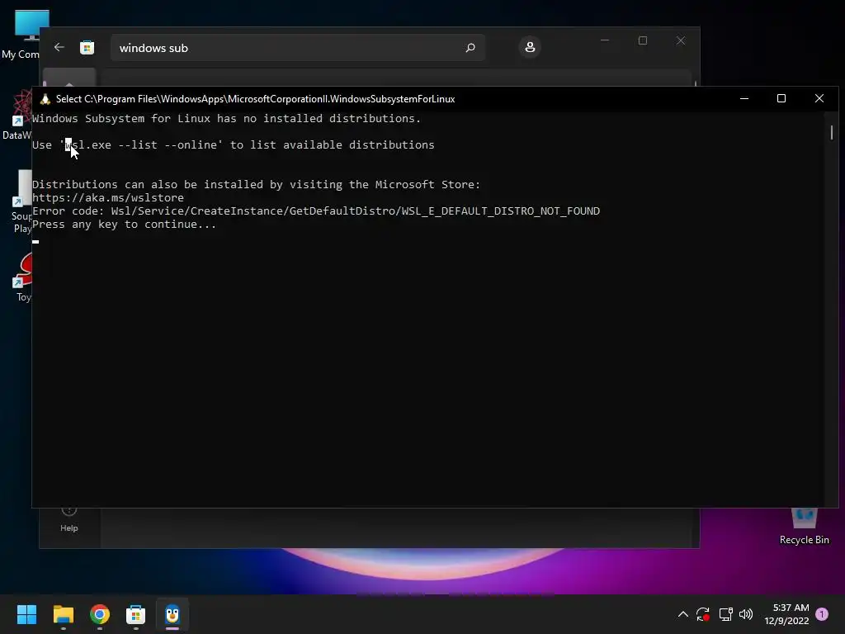Open the network tray icon
The width and height of the screenshot is (845, 634).
tap(725, 614)
